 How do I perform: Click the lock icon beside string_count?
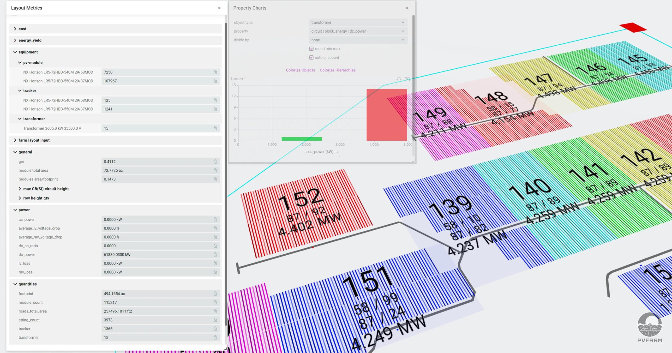[x=215, y=320]
